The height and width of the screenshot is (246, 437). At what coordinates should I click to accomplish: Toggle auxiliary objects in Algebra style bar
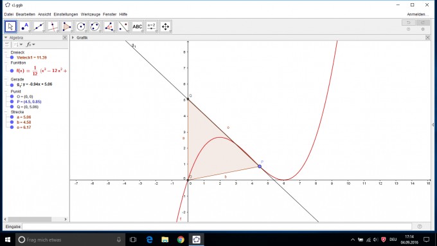pos(7,44)
